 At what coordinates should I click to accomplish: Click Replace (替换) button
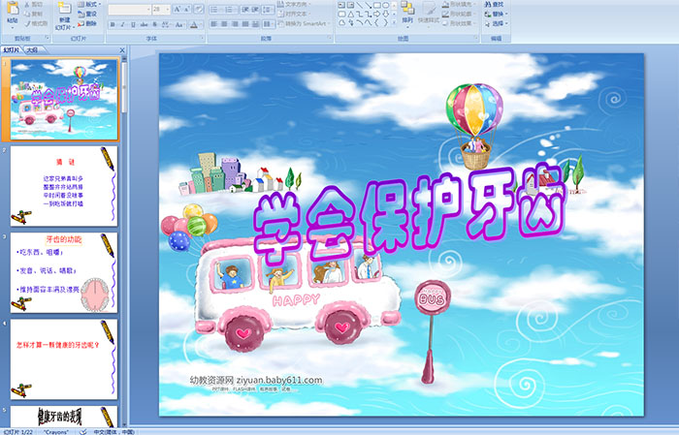(496, 14)
